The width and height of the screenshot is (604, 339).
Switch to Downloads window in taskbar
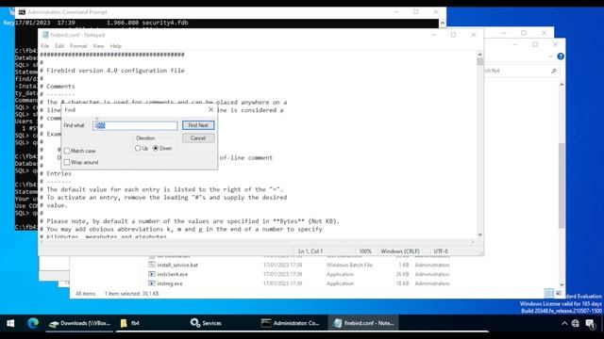point(79,323)
